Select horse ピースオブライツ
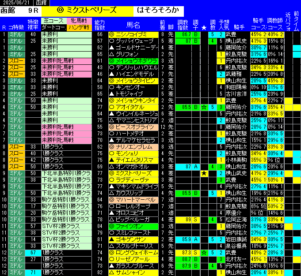This screenshot has height=276, width=301. click(x=133, y=127)
